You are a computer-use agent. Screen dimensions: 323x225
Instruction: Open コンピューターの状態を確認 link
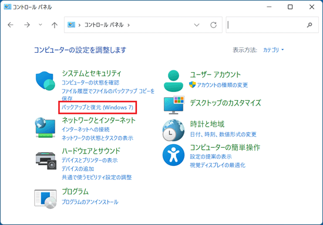click(x=90, y=83)
